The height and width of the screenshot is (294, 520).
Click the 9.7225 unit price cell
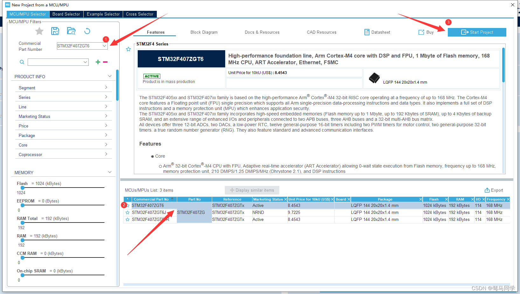coord(311,212)
